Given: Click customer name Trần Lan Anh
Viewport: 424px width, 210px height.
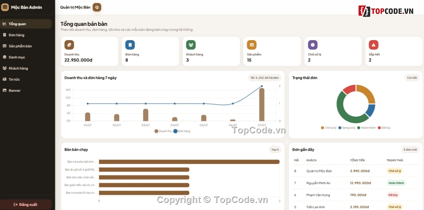Looking at the screenshot, I should [x=316, y=207].
